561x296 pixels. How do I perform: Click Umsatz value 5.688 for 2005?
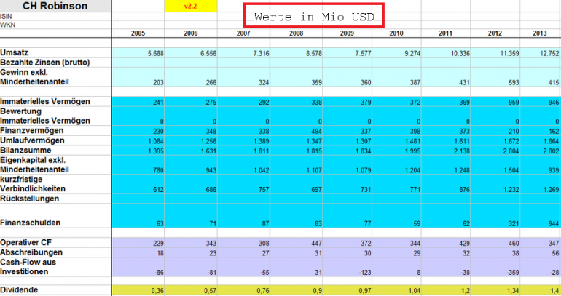[x=156, y=54]
